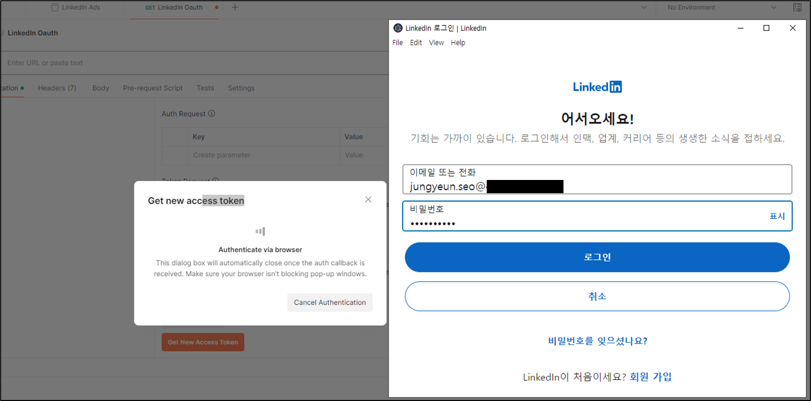
Task: Open 비밀번호를 잊으셨나요? forgot password link
Action: (597, 341)
